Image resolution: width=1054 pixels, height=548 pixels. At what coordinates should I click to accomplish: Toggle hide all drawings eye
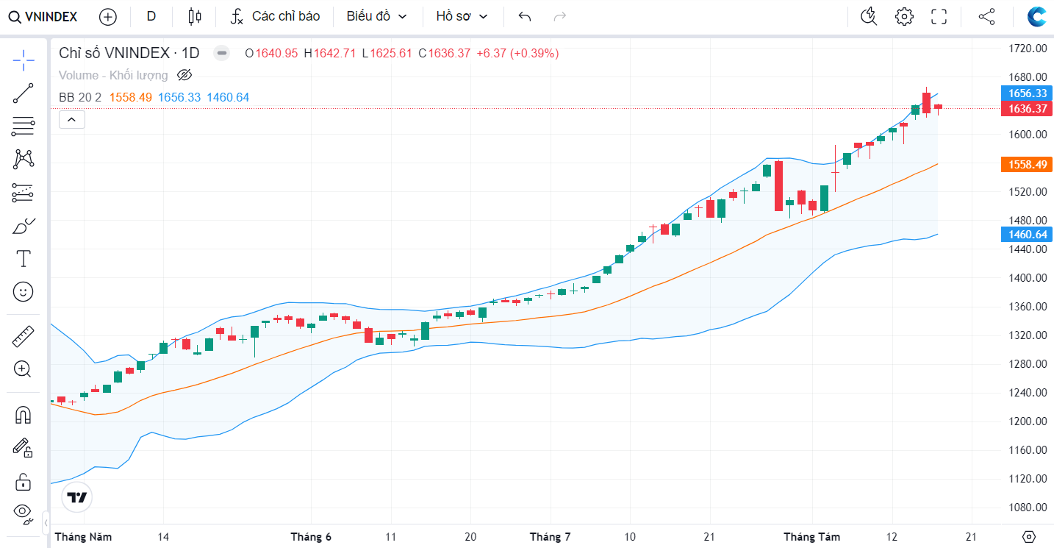[x=24, y=513]
